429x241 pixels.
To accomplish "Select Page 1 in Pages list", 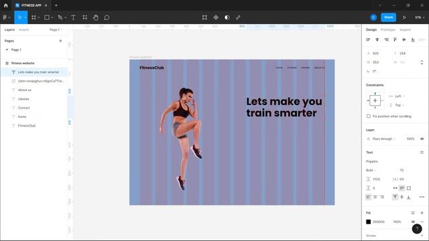I will pyautogui.click(x=16, y=50).
